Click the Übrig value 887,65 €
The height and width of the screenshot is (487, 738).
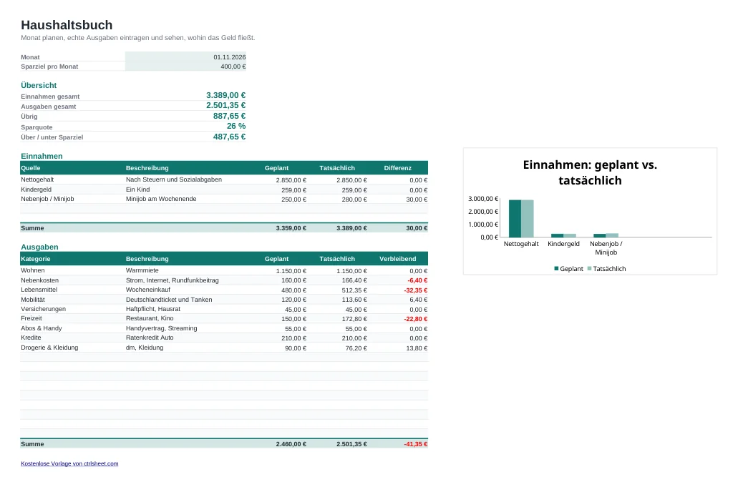click(x=229, y=116)
